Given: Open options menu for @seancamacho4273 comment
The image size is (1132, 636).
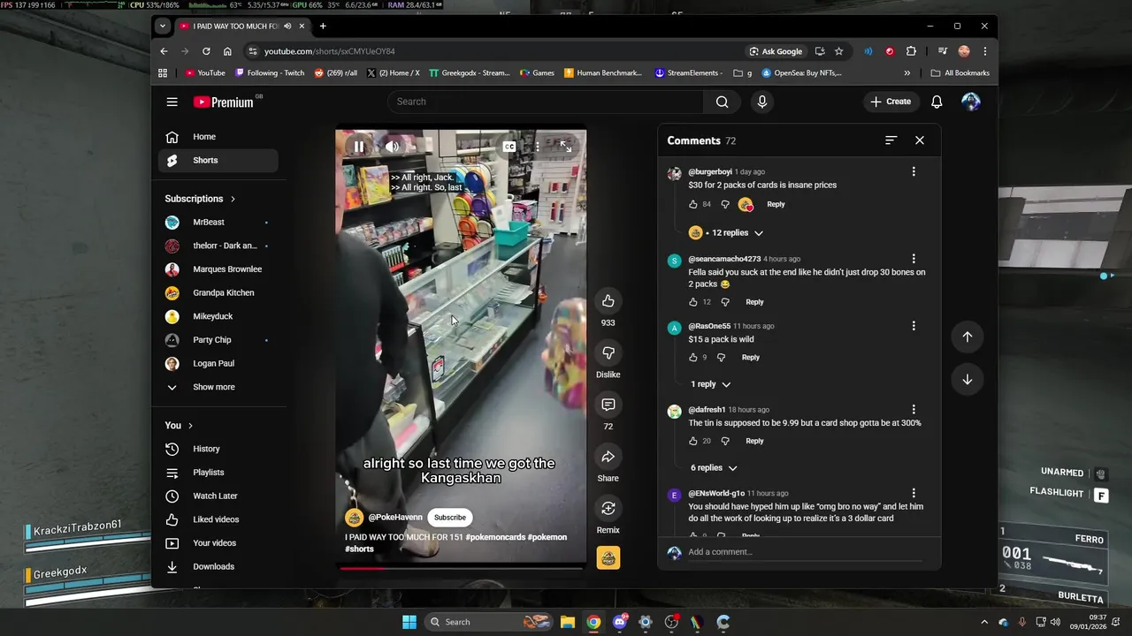Looking at the screenshot, I should (914, 259).
